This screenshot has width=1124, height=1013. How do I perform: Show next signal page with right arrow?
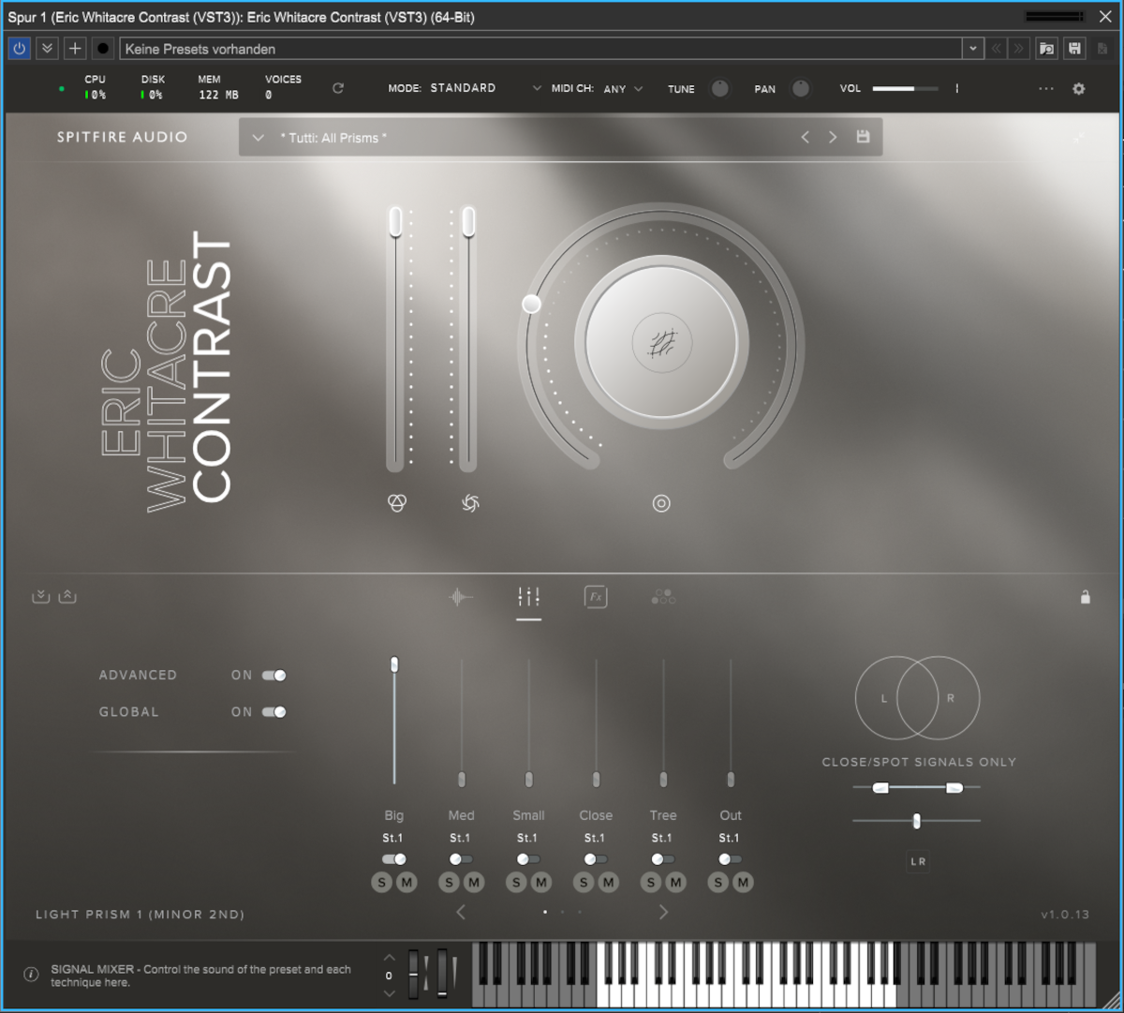click(x=663, y=912)
